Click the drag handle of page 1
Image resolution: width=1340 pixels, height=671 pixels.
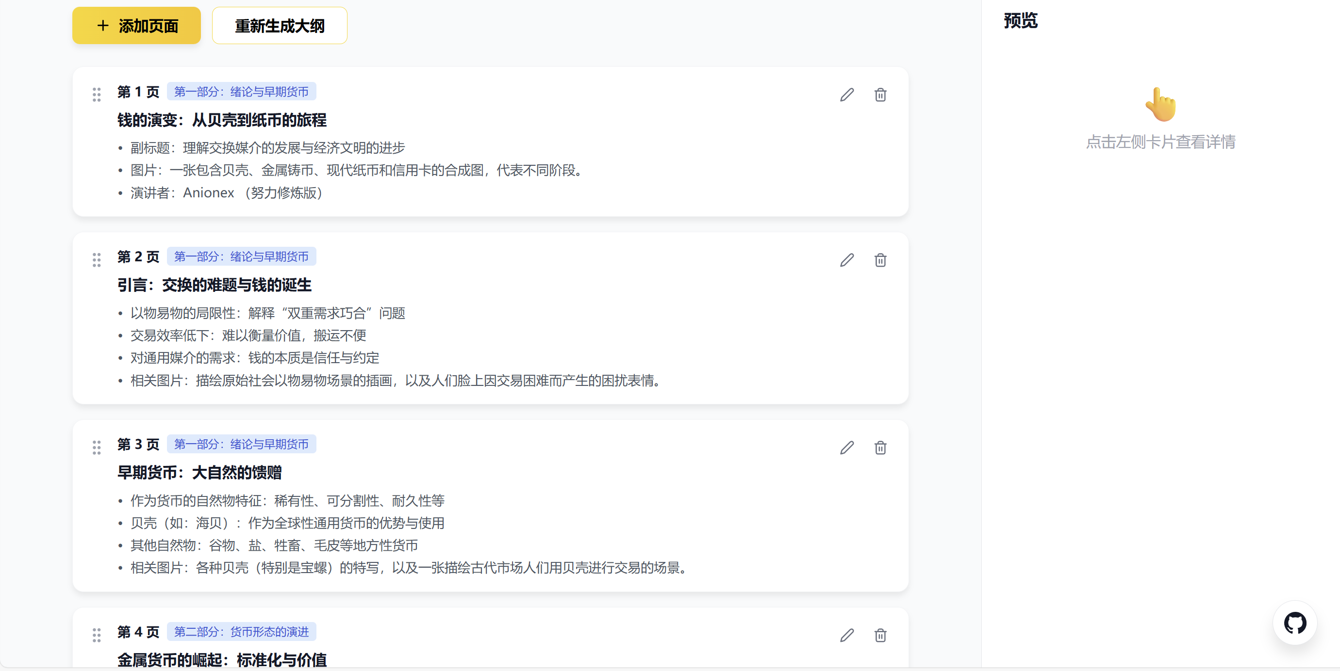point(97,95)
